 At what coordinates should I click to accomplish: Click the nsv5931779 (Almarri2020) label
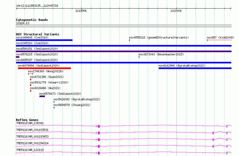(x=49, y=82)
